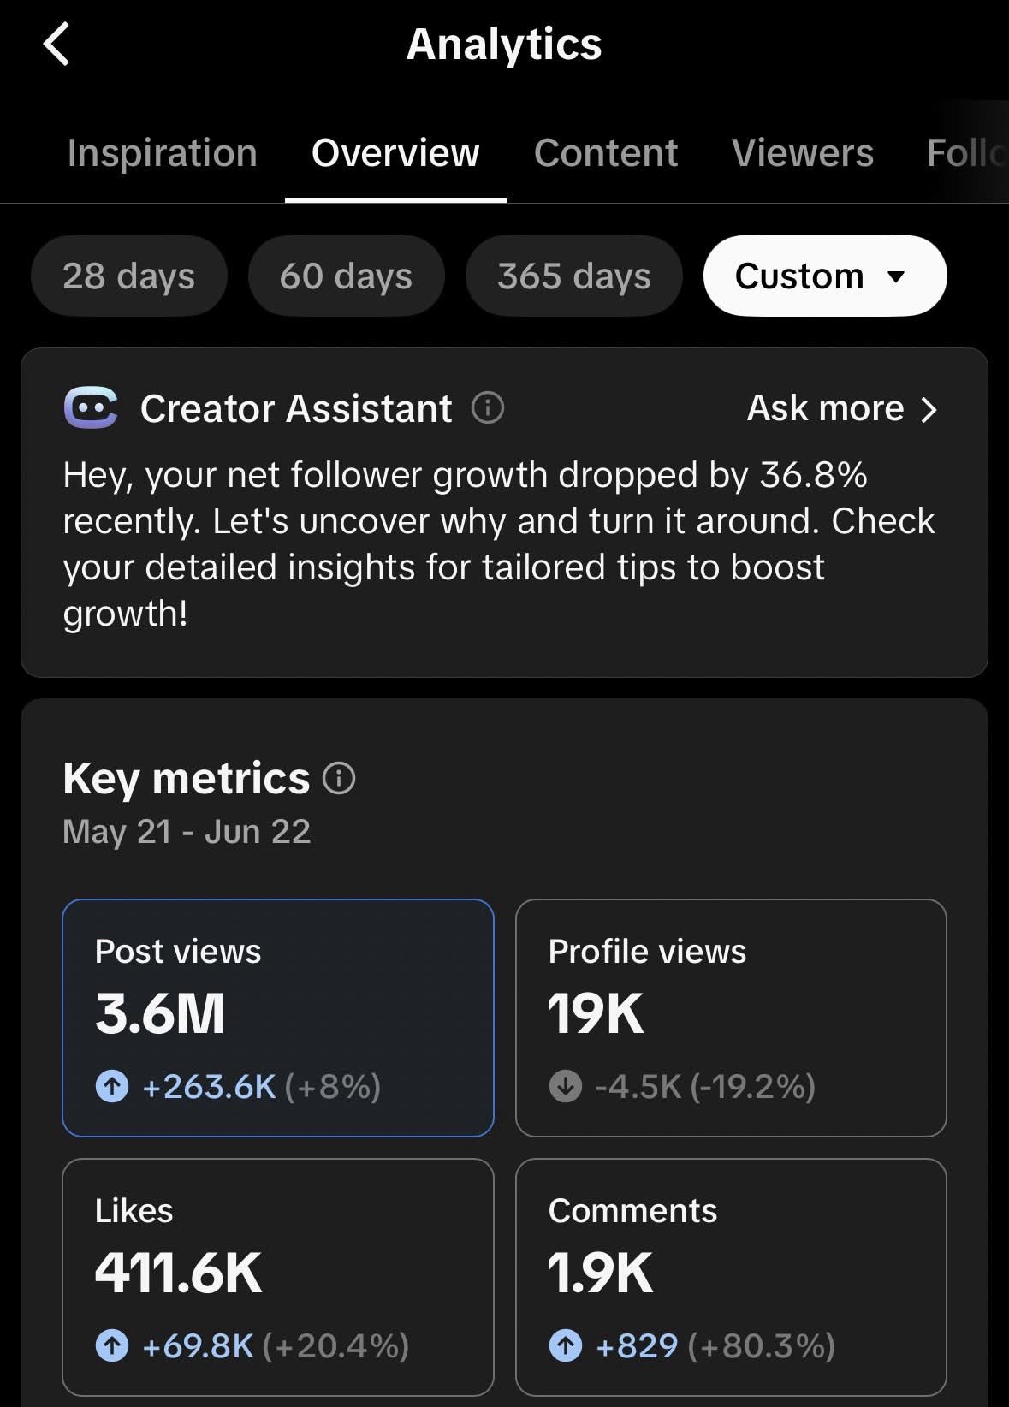The width and height of the screenshot is (1009, 1407).
Task: Select the 365 days range chip
Action: point(574,276)
